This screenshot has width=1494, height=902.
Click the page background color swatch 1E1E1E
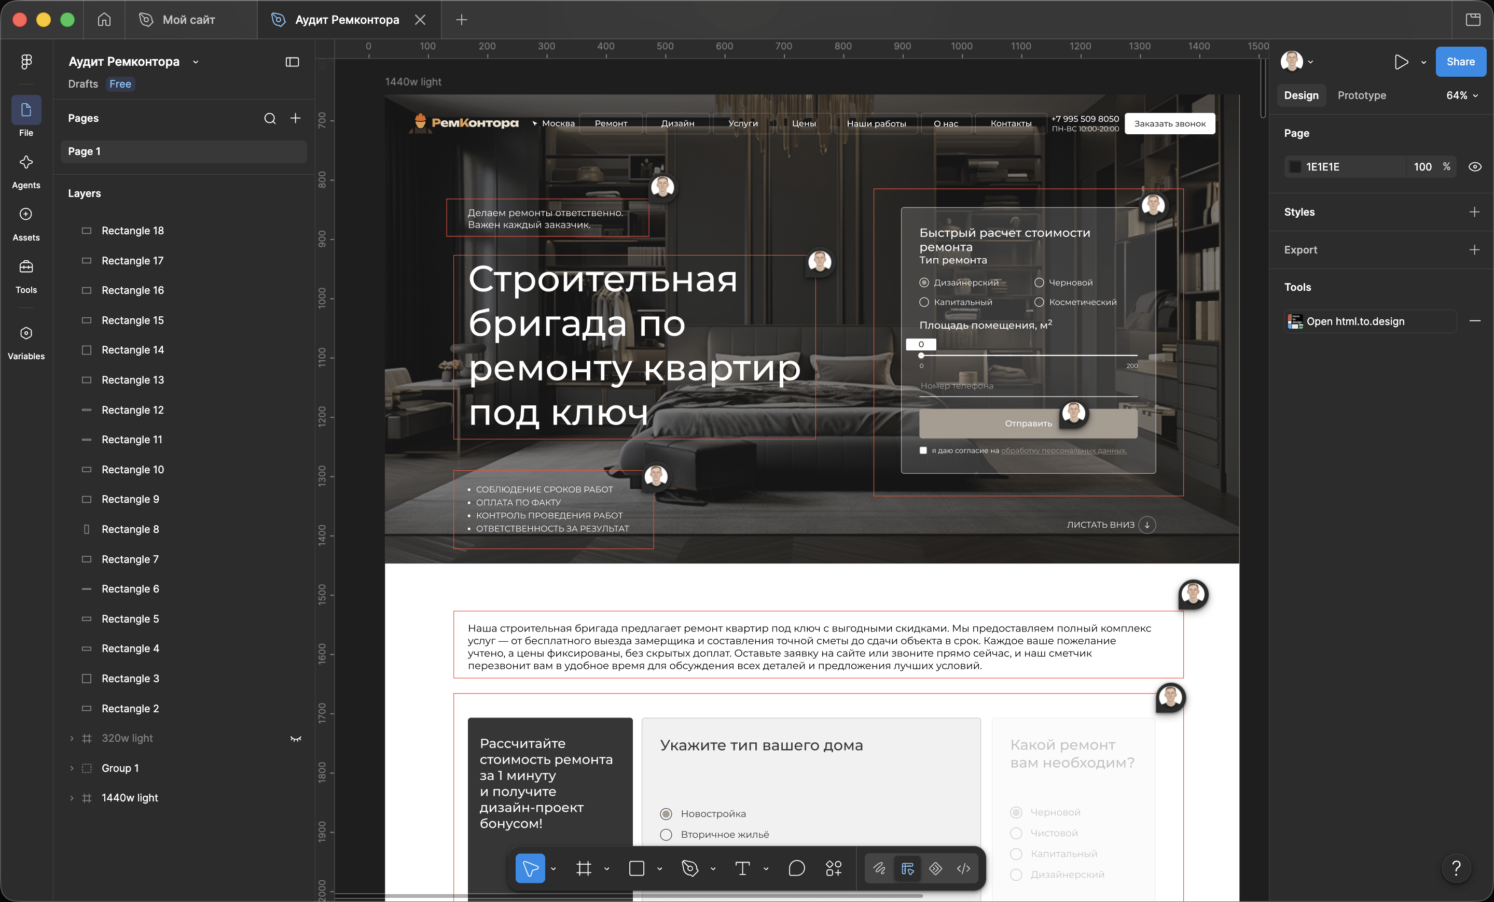coord(1294,166)
